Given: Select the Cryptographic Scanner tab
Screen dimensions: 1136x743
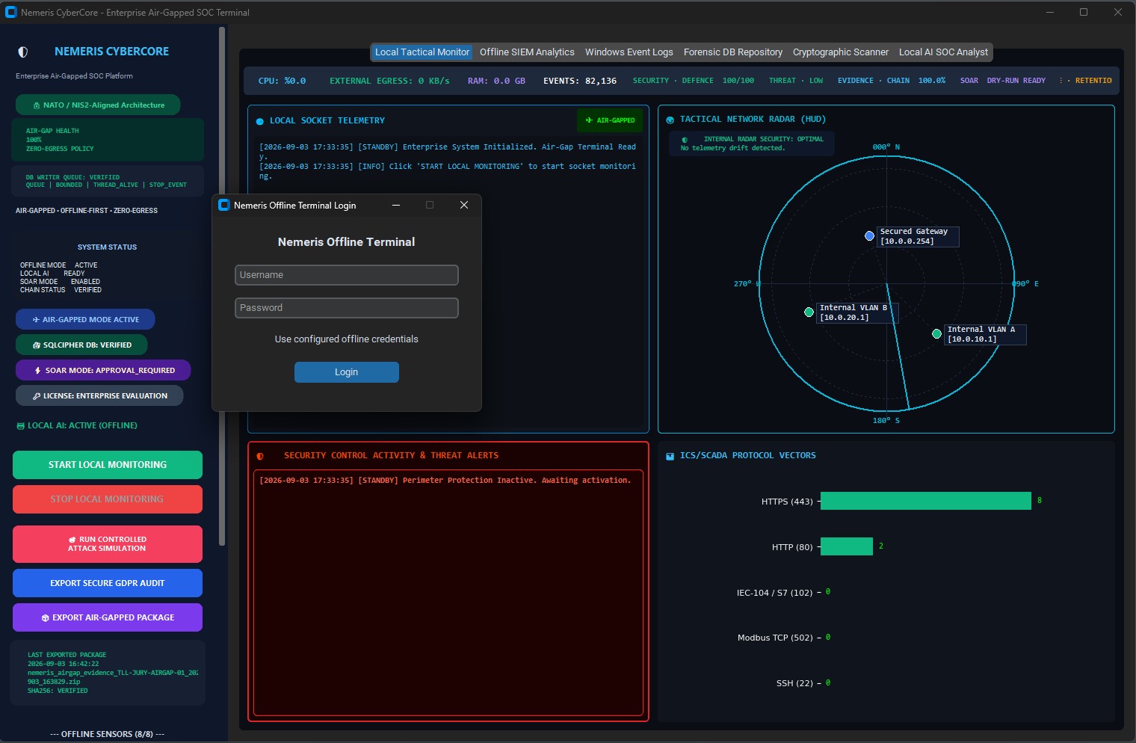Looking at the screenshot, I should [x=841, y=52].
